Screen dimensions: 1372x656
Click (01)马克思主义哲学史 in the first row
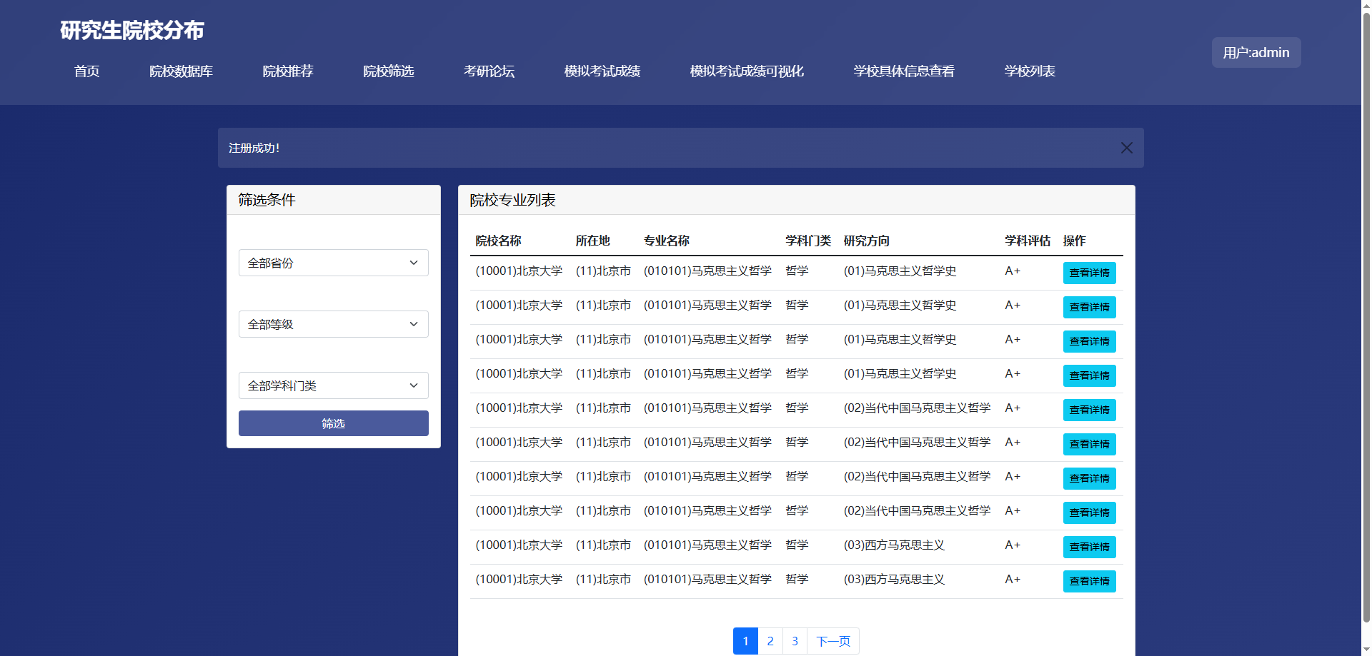tap(900, 271)
